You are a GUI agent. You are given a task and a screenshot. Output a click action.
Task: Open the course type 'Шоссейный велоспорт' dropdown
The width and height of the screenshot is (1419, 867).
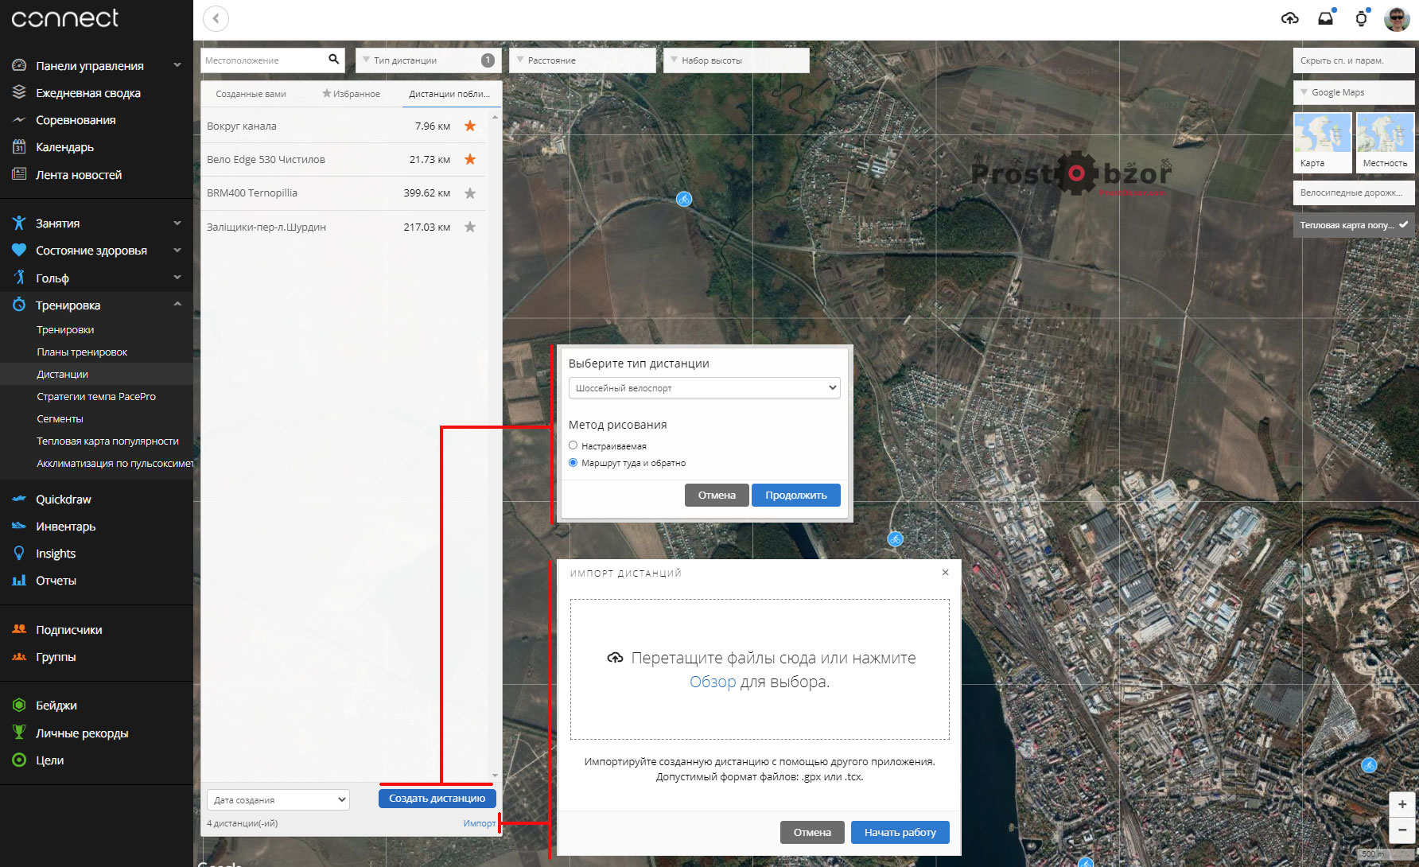click(704, 388)
